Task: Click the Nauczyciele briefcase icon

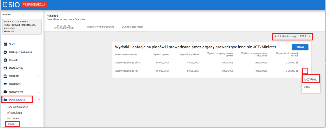Action: [5, 92]
